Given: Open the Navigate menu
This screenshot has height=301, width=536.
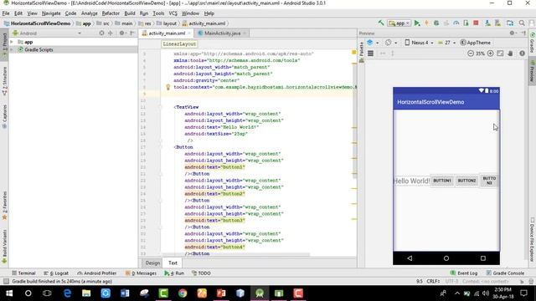Looking at the screenshot, I should tap(51, 13).
